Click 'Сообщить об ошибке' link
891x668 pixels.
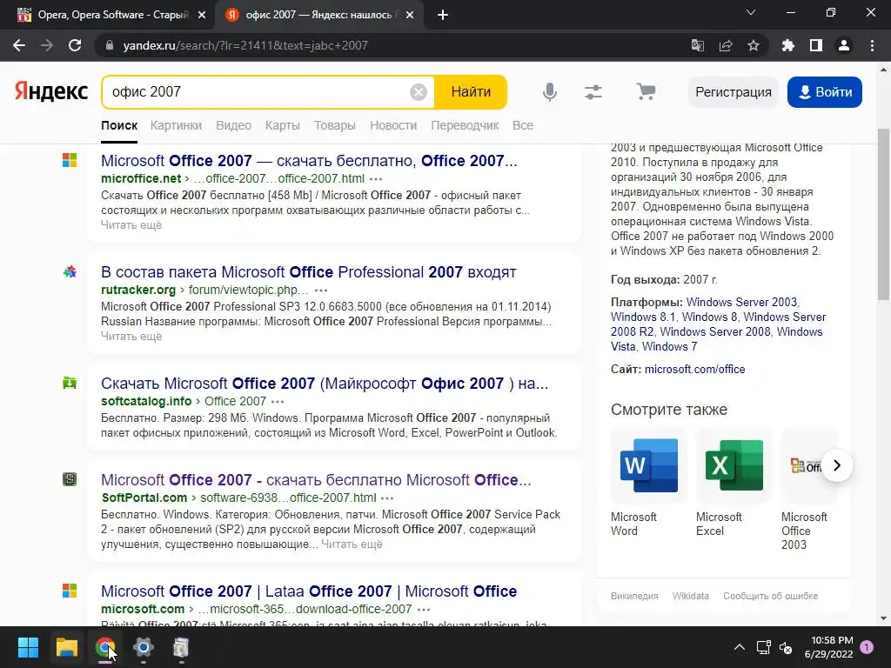771,596
